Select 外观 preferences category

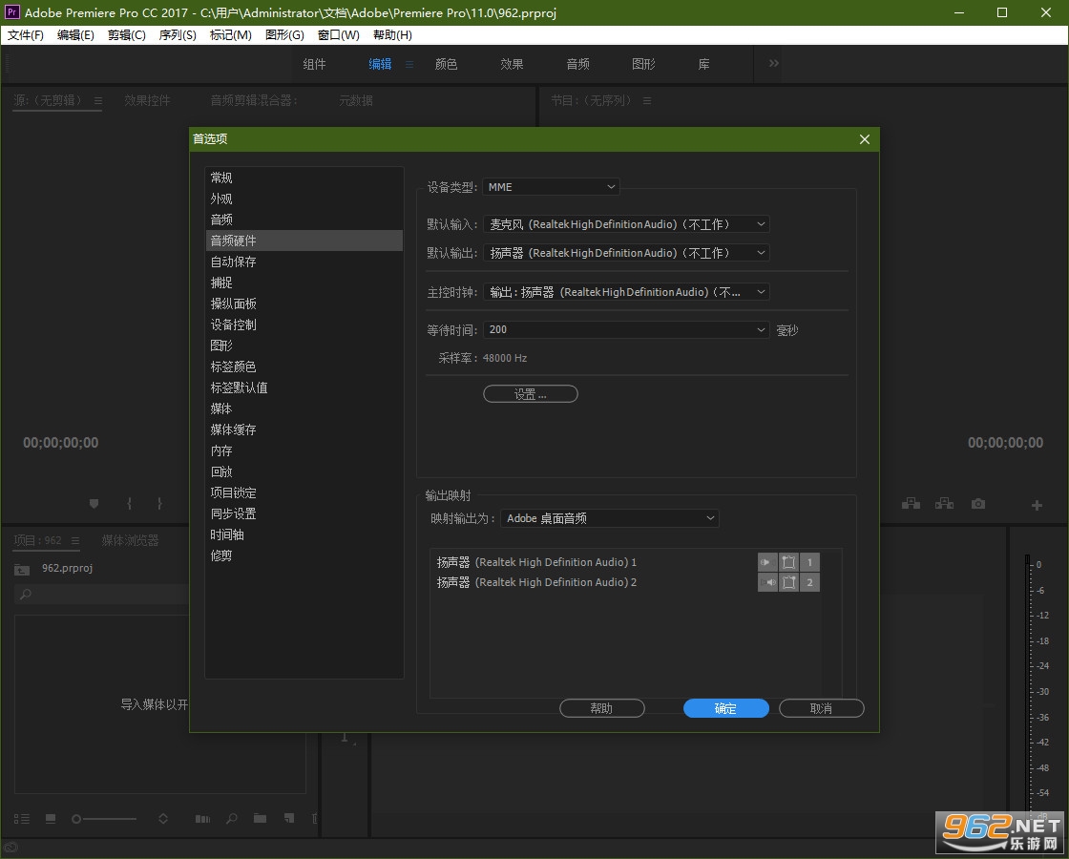304,199
